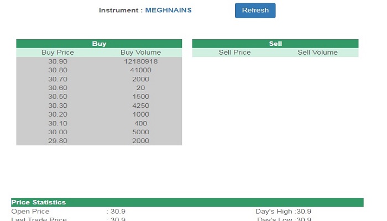387x221 pixels.
Task: Select the 30.60 buy price row
Action: pos(99,88)
